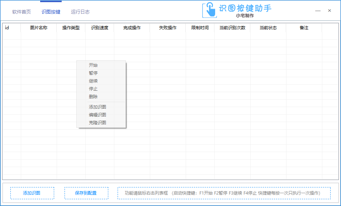Screen dimensions: 341x206
Task: Choose 克隆识图 from the context menu
Action: (x=98, y=122)
